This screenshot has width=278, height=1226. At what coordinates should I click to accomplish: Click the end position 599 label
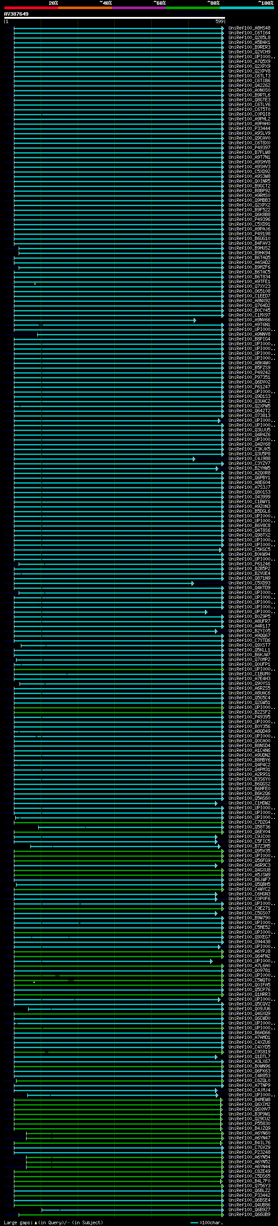[x=219, y=21]
